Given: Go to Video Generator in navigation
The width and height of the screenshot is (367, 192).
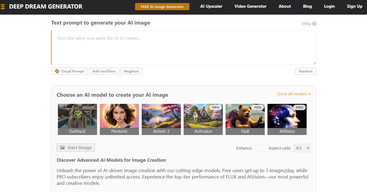Looking at the screenshot, I should tap(250, 6).
